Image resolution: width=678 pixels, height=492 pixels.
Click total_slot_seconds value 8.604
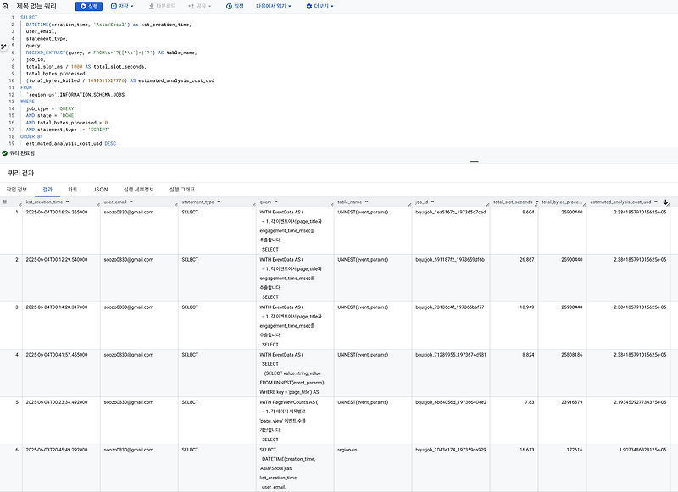528,212
